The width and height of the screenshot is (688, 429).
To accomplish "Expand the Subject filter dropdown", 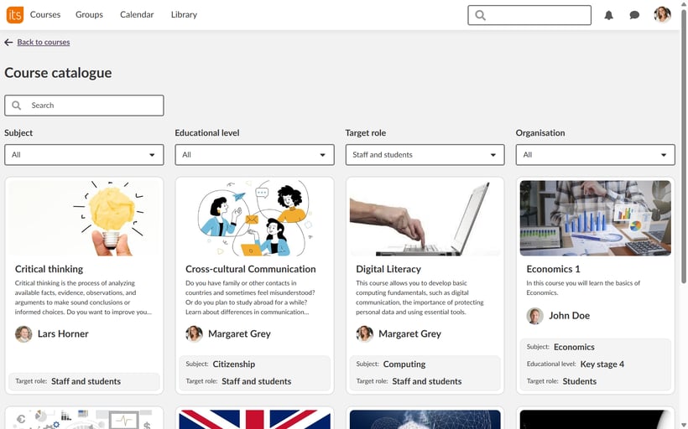I will pyautogui.click(x=84, y=155).
